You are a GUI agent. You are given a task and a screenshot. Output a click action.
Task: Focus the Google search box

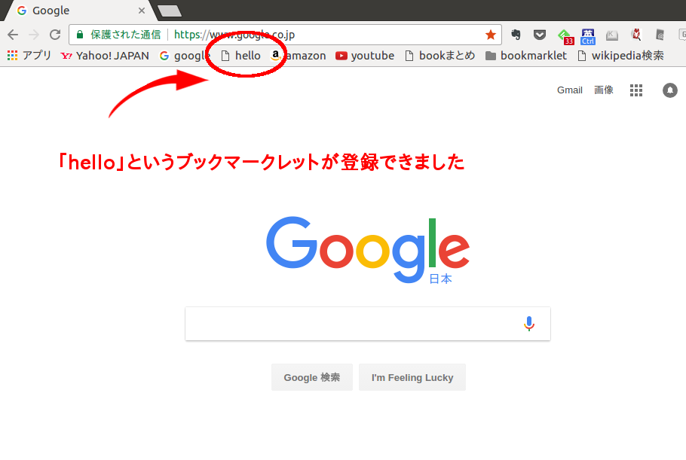coord(368,324)
